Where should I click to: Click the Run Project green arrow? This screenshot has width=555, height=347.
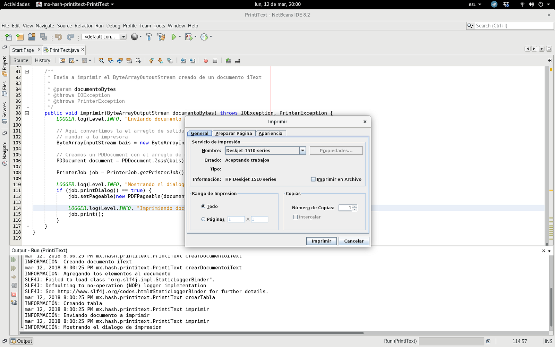click(173, 37)
